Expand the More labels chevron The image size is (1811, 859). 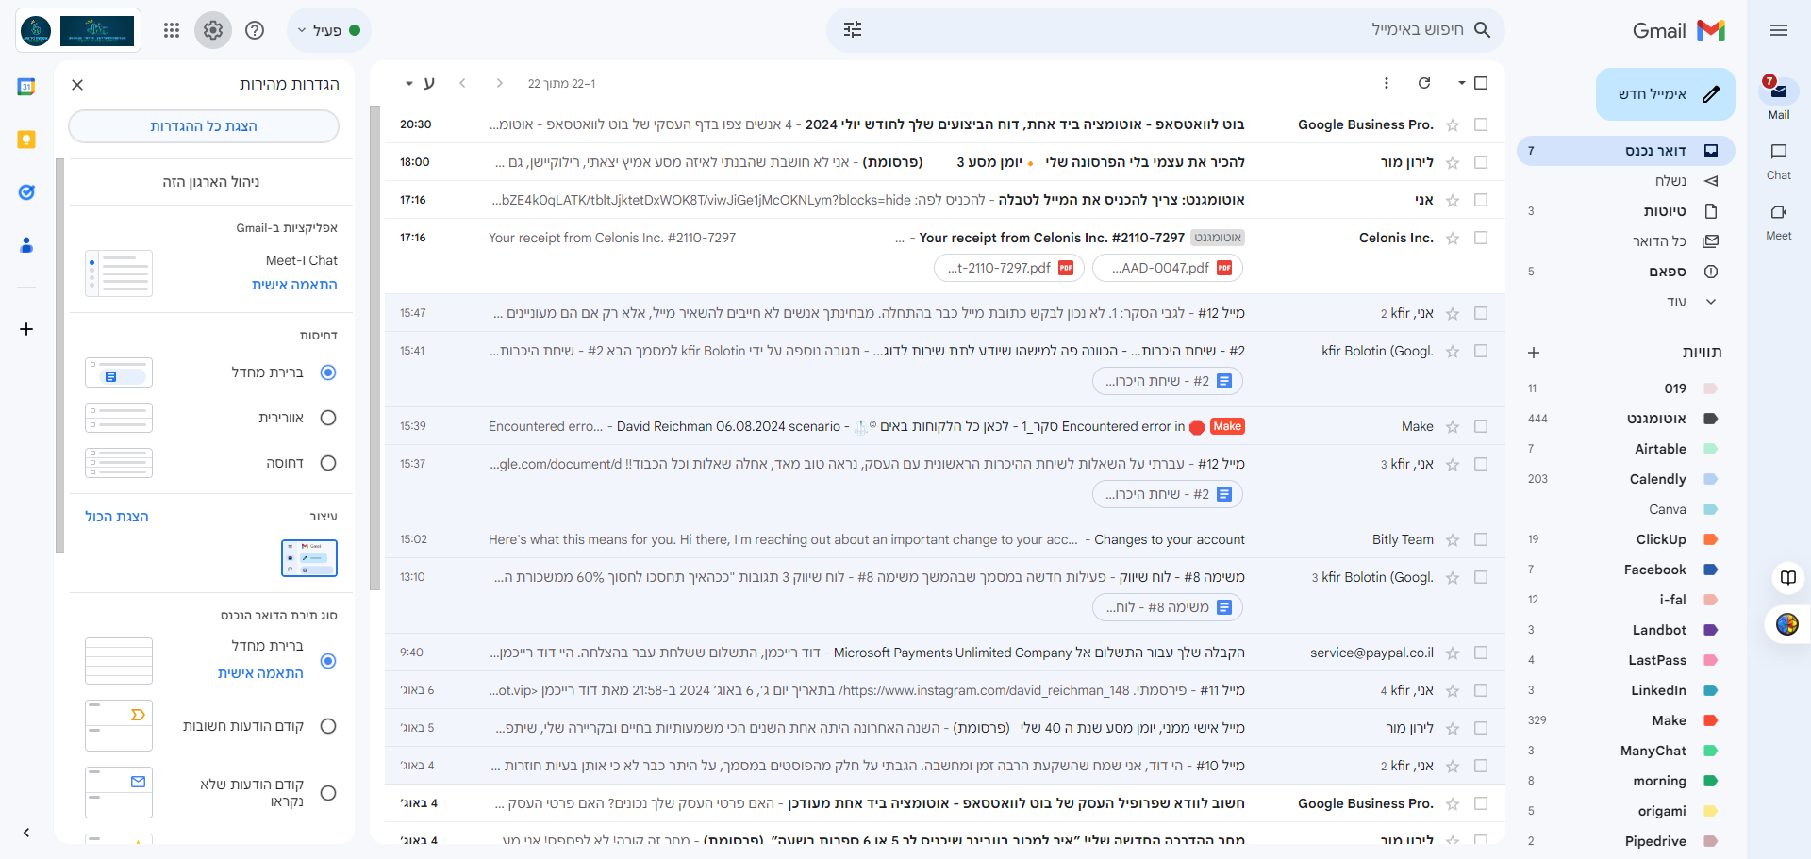click(1711, 302)
